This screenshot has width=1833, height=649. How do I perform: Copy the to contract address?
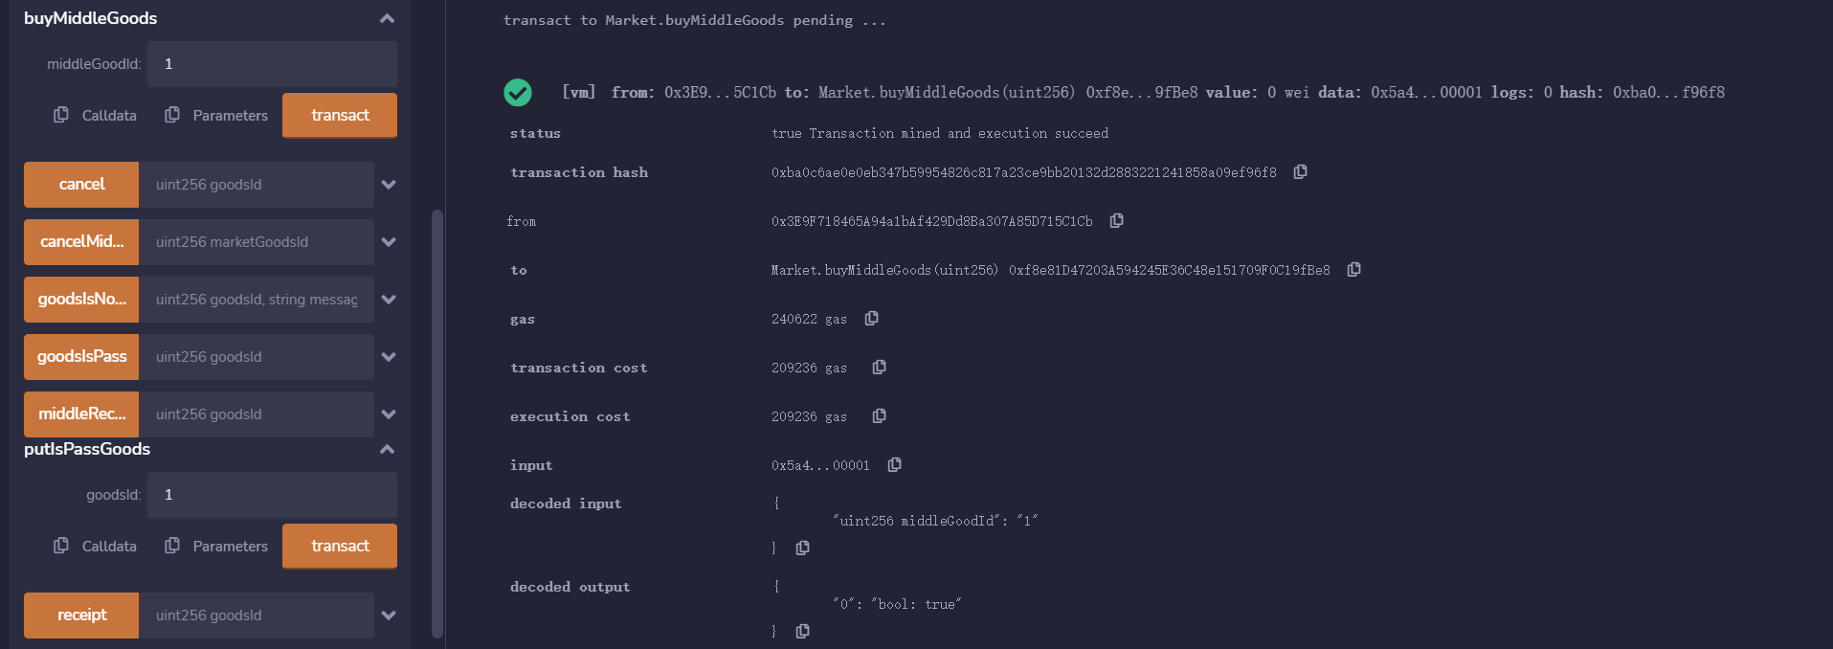(x=1353, y=269)
